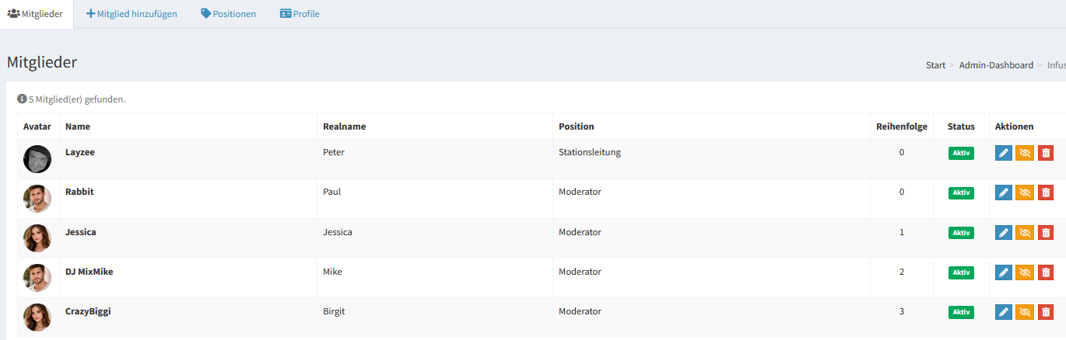Toggle DJ MixMike's visibility status
This screenshot has height=340, width=1066.
[1025, 272]
